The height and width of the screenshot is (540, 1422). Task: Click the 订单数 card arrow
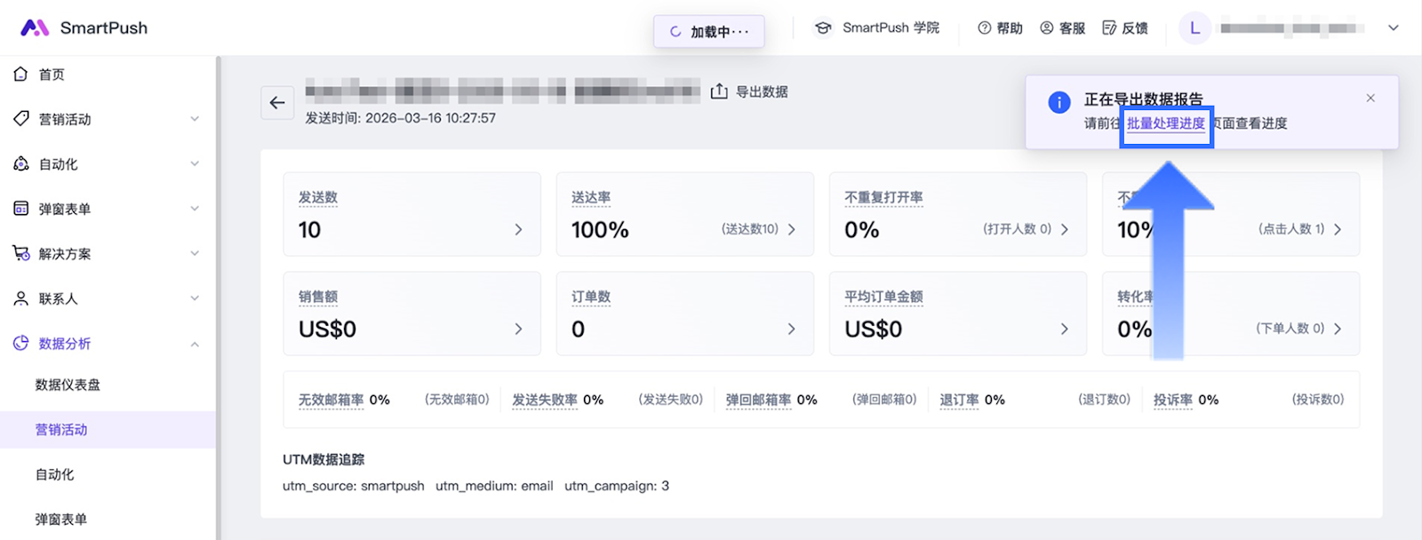(791, 330)
